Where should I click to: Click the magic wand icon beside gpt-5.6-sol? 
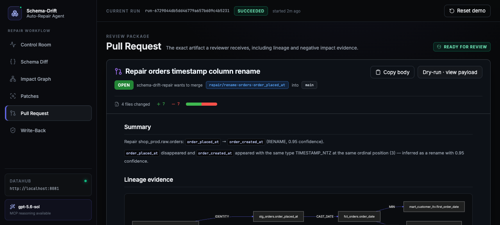click(x=12, y=207)
